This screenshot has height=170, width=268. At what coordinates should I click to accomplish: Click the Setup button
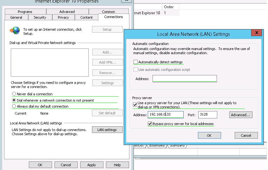coord(107,29)
